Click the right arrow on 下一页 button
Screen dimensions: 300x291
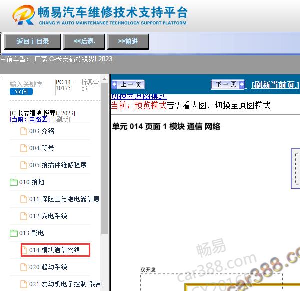point(242,84)
